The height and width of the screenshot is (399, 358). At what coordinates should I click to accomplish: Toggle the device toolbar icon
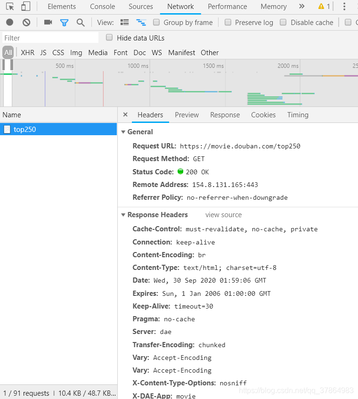pyautogui.click(x=26, y=7)
